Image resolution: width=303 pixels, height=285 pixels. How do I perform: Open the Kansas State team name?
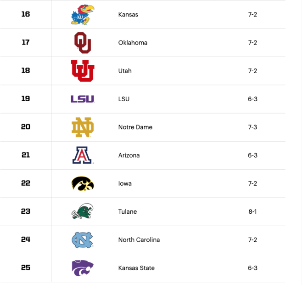click(136, 268)
